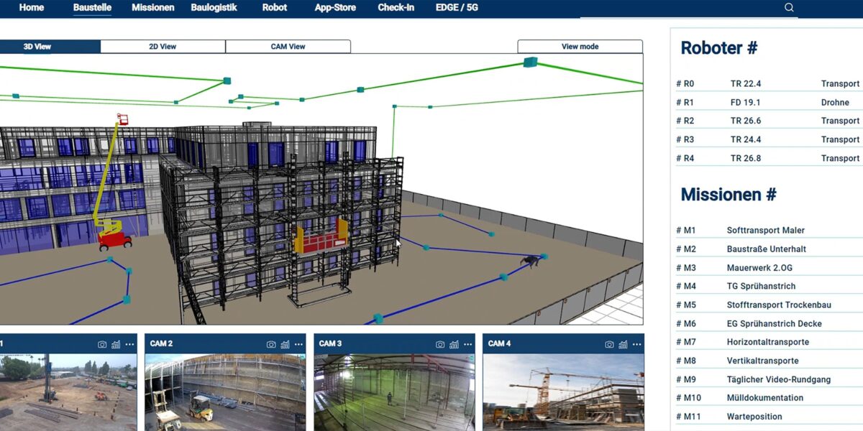Select transport robot R0 TR 22.4
Screen dimensions: 863x431
(755, 83)
